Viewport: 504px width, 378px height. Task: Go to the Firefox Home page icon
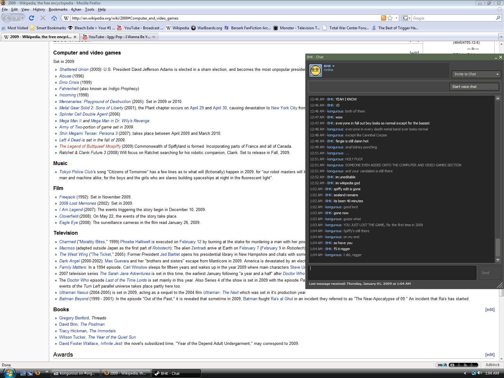(x=54, y=18)
